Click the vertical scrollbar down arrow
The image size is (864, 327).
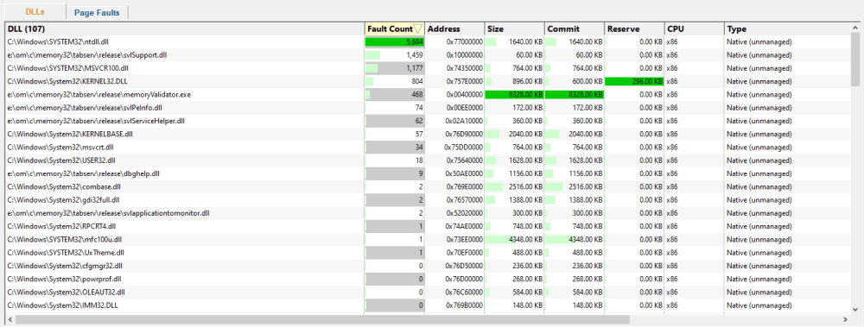coord(855,309)
